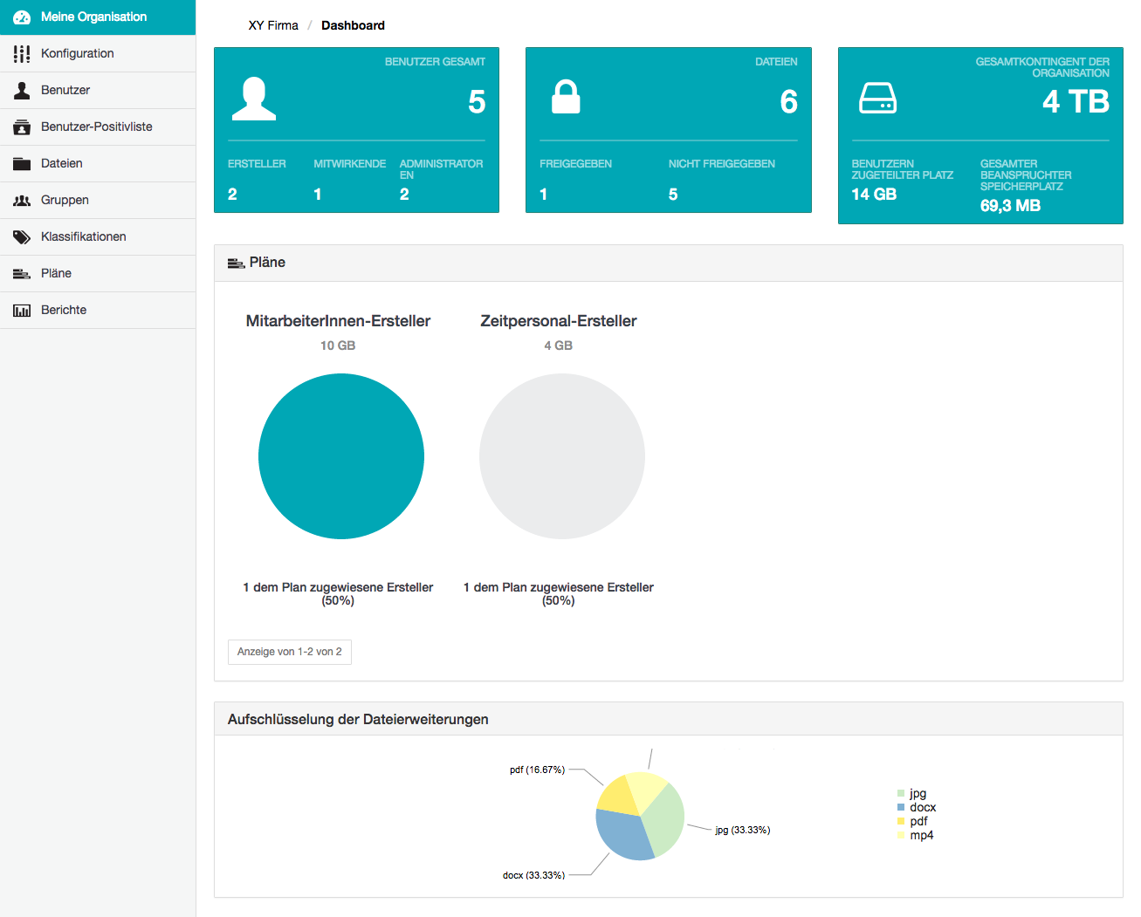Screen dimensions: 1141x917
Task: Click XY Firma breadcrumb link
Action: (x=273, y=25)
